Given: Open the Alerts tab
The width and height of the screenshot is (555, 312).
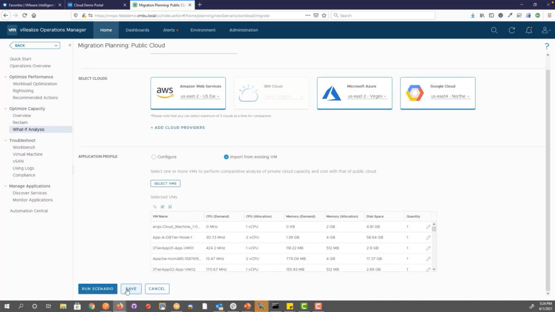Looking at the screenshot, I should [170, 30].
